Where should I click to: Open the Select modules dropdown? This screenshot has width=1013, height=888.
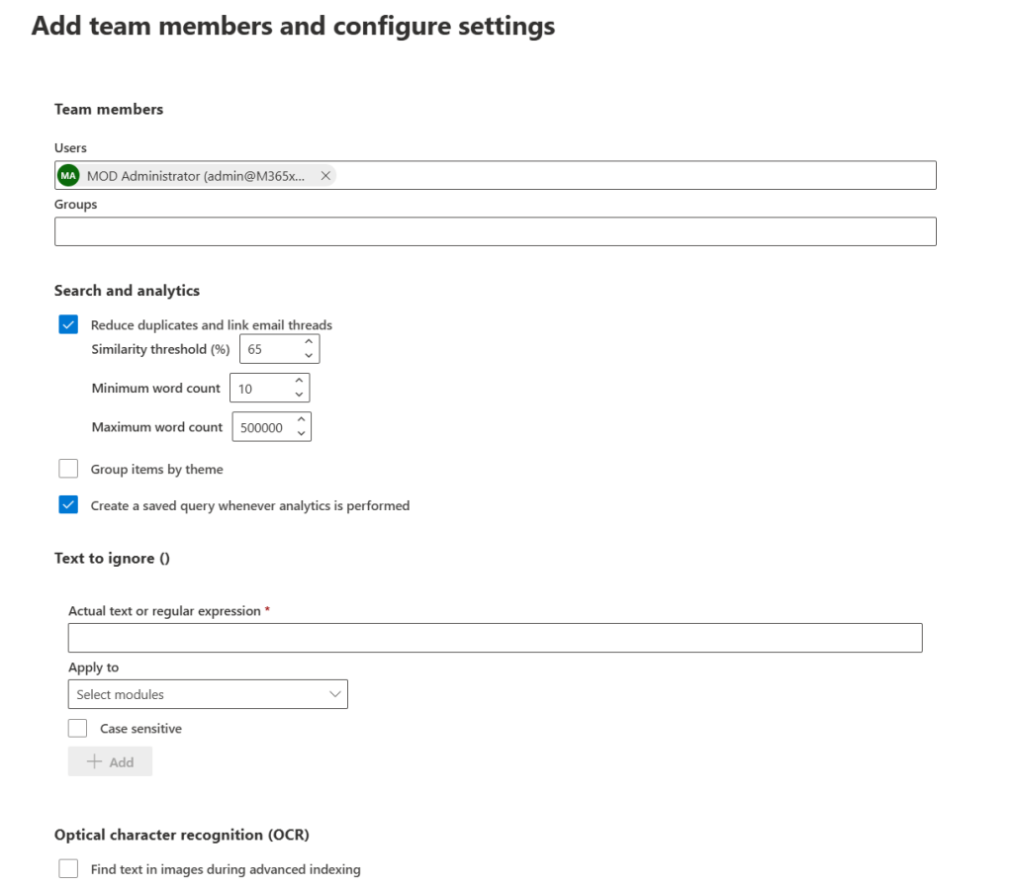[x=208, y=694]
